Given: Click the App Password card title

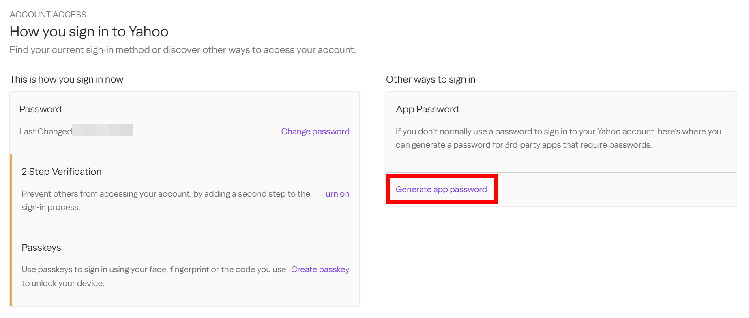Looking at the screenshot, I should (x=427, y=109).
